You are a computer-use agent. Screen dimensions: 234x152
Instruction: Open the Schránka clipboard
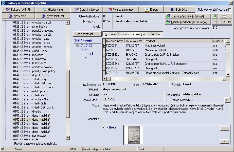[x=179, y=10]
